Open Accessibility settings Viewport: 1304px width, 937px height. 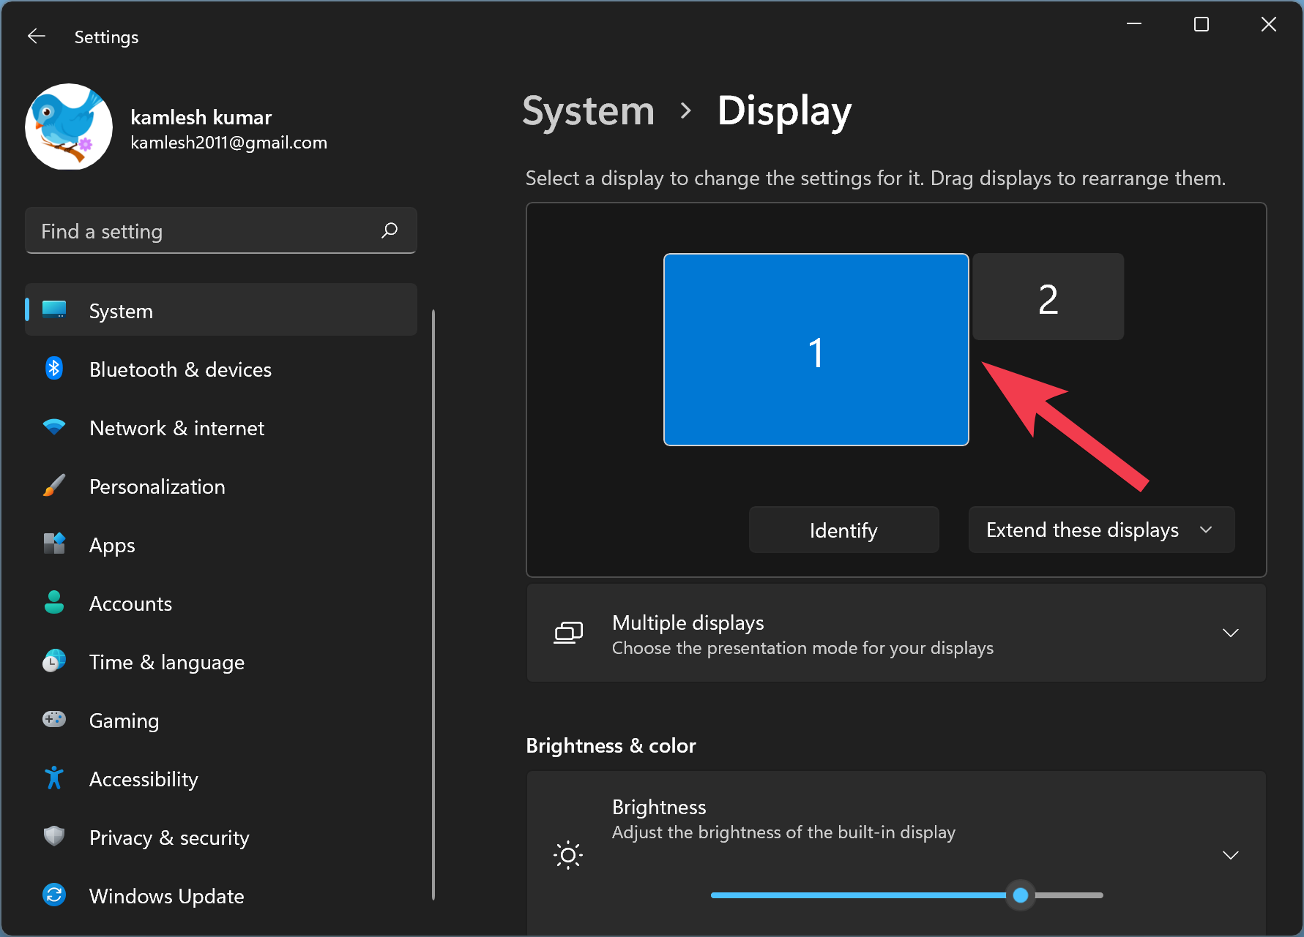tap(221, 778)
